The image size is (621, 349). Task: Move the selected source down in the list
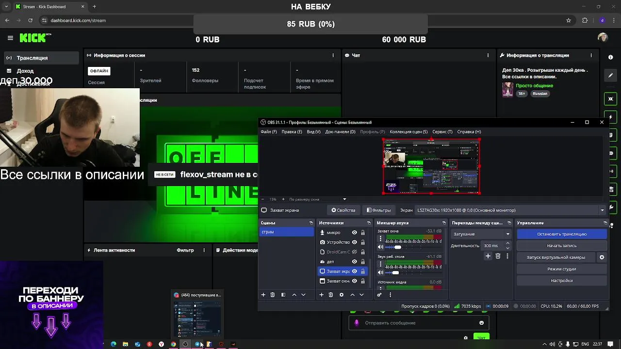[361, 295]
